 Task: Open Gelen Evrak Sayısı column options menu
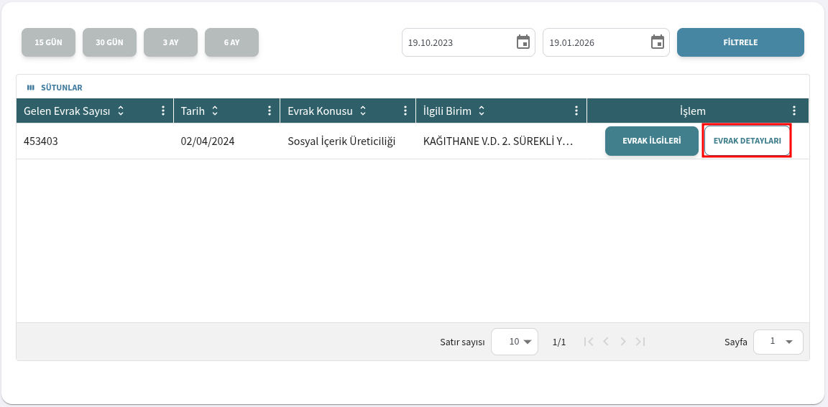pos(163,111)
